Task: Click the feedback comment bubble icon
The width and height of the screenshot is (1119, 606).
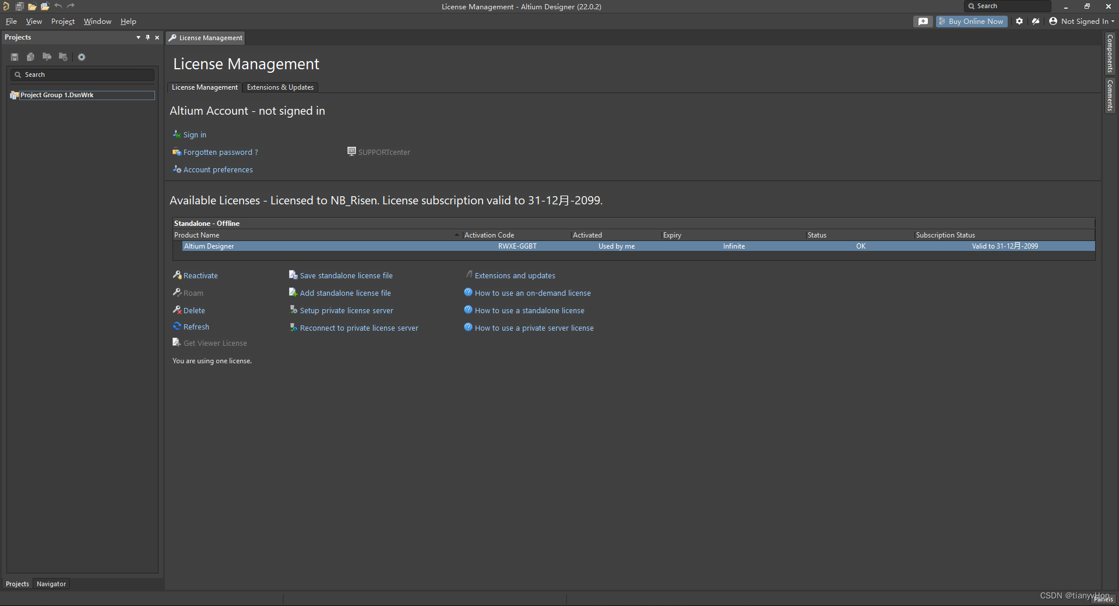Action: [923, 22]
